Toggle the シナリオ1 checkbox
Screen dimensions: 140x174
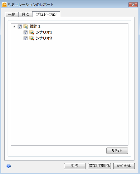[25, 32]
